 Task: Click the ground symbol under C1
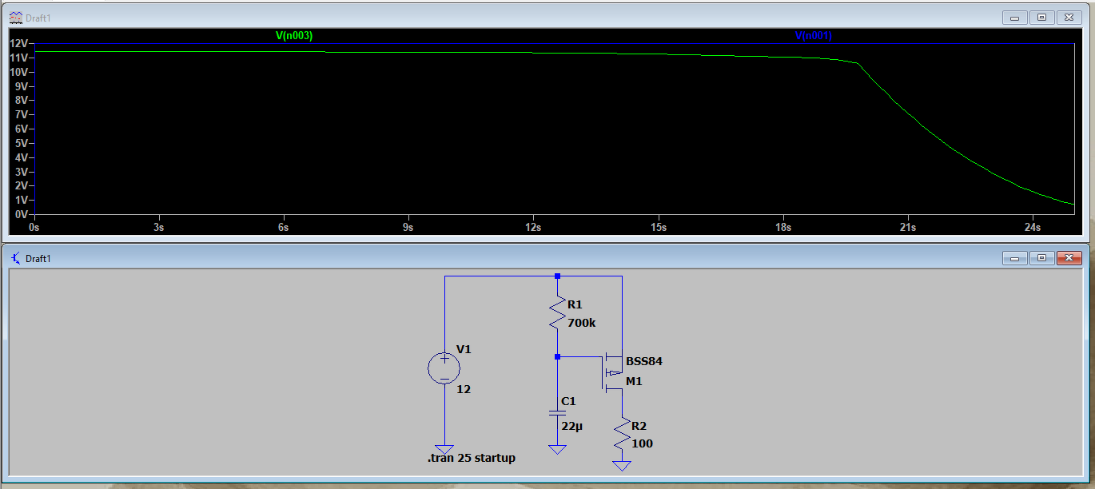coord(558,449)
